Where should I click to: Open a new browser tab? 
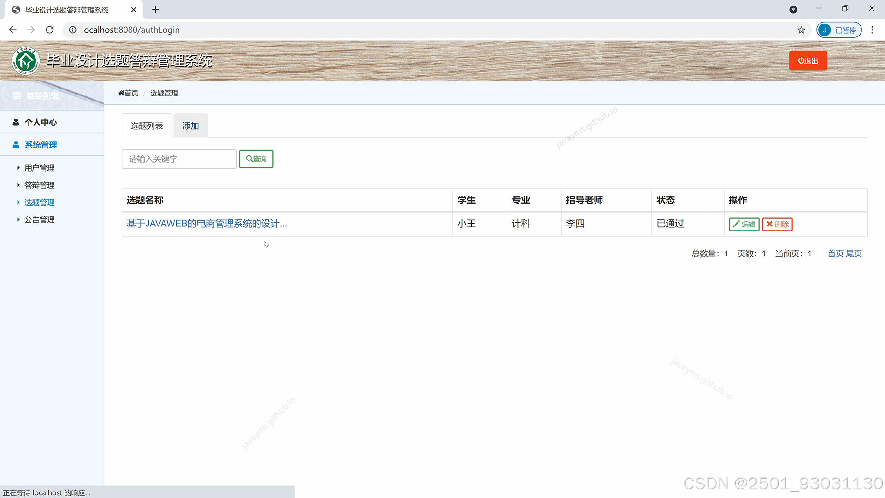pos(155,10)
